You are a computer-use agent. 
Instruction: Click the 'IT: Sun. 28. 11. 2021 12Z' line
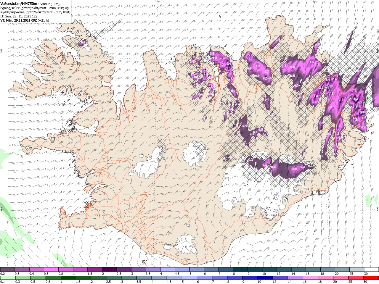coord(18,16)
